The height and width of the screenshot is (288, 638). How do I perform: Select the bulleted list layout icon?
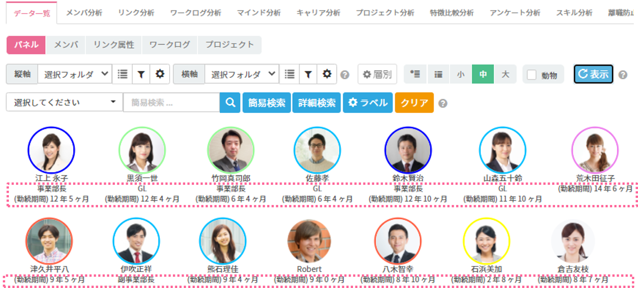coord(415,74)
